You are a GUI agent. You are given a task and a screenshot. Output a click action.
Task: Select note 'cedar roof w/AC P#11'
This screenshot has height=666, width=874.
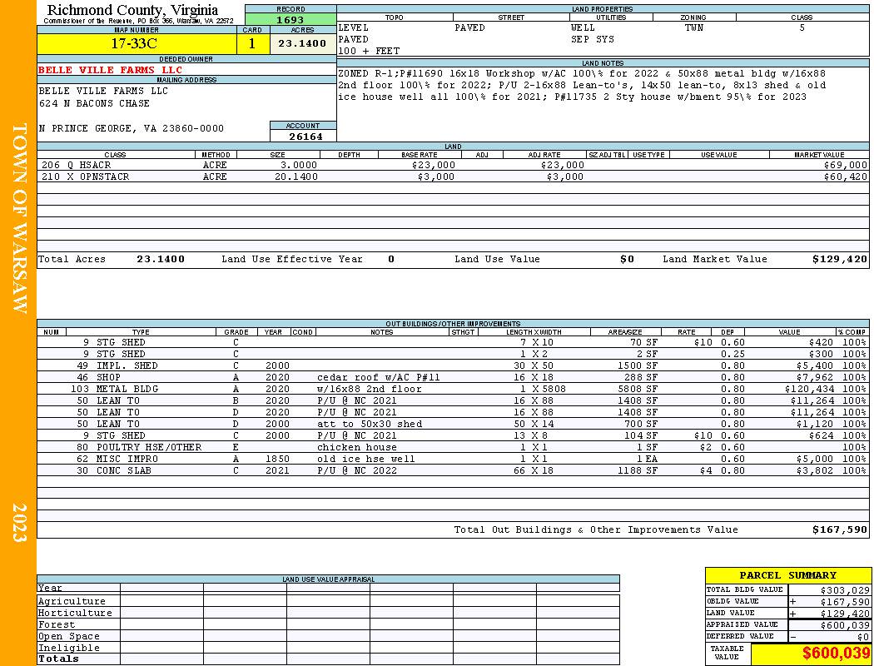click(x=378, y=377)
